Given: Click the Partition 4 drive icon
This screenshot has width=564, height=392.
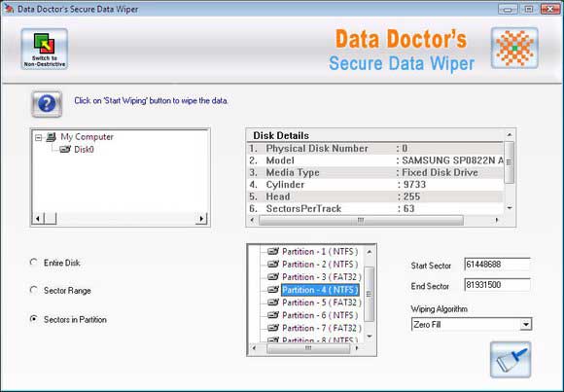Looking at the screenshot, I should pos(273,290).
